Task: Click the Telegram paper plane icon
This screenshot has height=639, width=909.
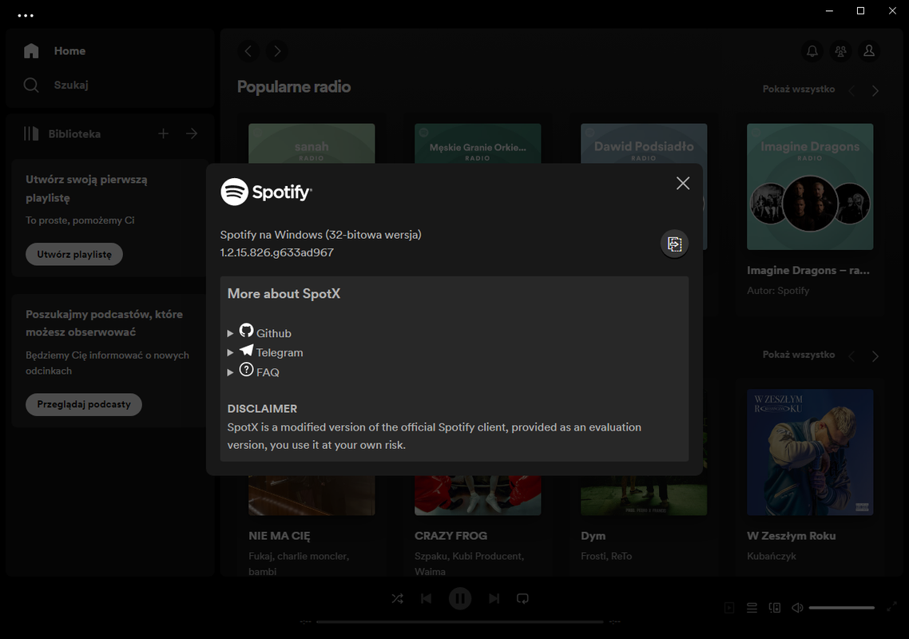Action: [x=246, y=350]
